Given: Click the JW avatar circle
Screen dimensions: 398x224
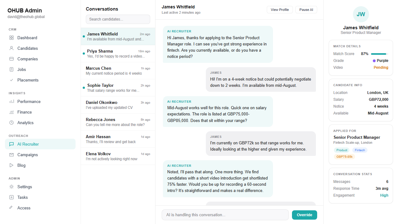Looking at the screenshot, I should (x=361, y=14).
